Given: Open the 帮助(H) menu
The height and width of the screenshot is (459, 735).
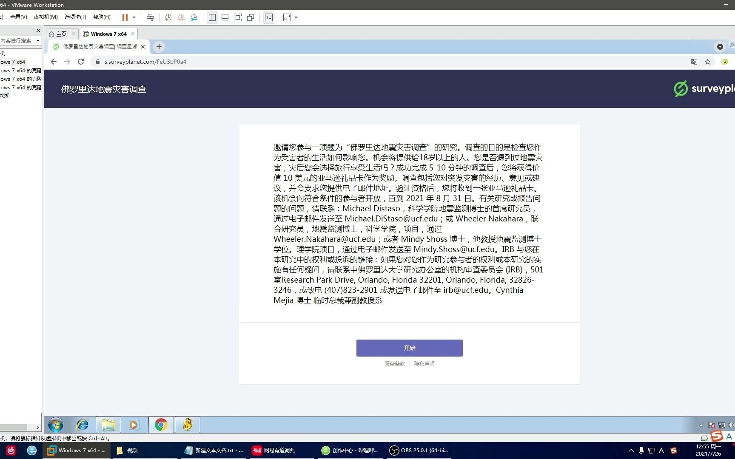Looking at the screenshot, I should (102, 17).
